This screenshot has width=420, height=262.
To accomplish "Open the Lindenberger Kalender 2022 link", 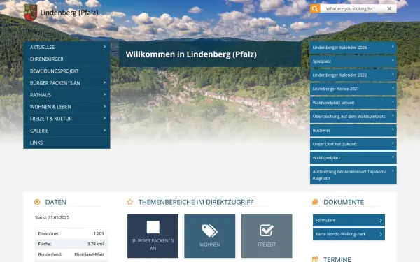I will click(x=353, y=75).
